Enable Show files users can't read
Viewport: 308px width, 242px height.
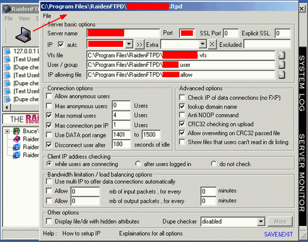coord(182,142)
